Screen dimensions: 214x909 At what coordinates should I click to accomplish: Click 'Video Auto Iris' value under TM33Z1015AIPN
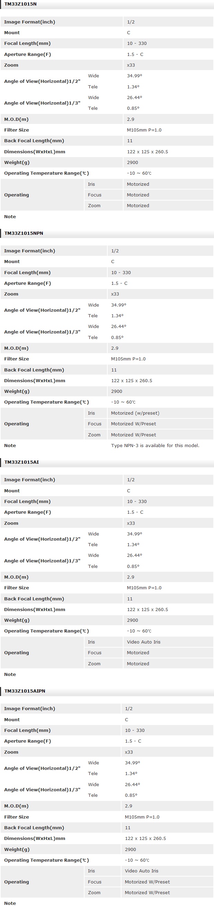pyautogui.click(x=142, y=871)
